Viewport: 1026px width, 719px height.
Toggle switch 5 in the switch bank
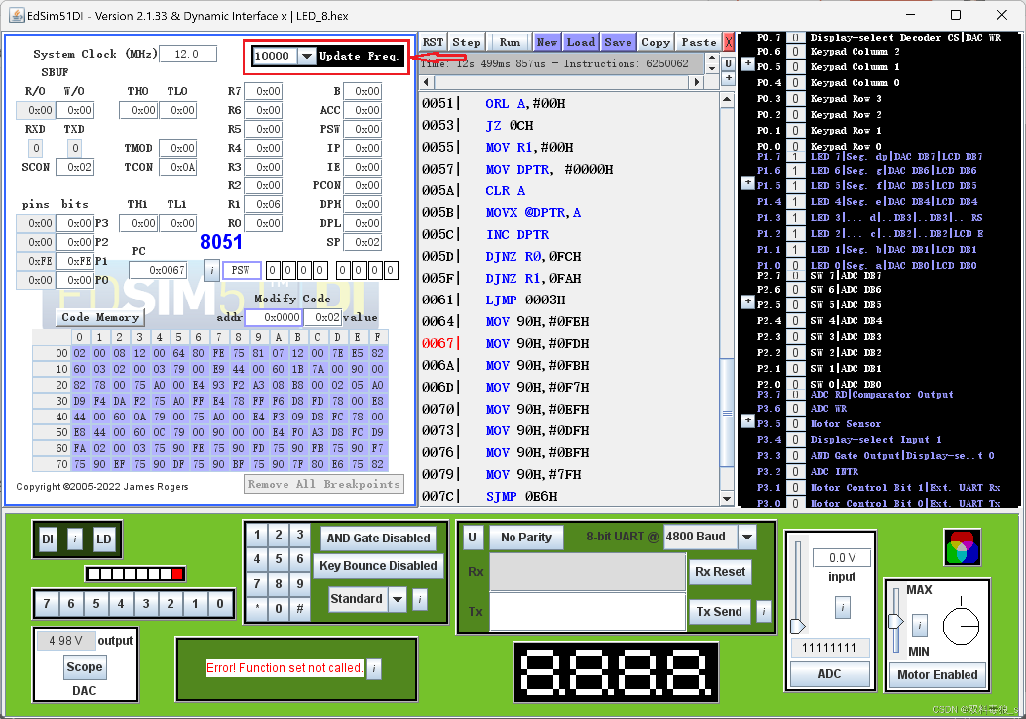96,604
